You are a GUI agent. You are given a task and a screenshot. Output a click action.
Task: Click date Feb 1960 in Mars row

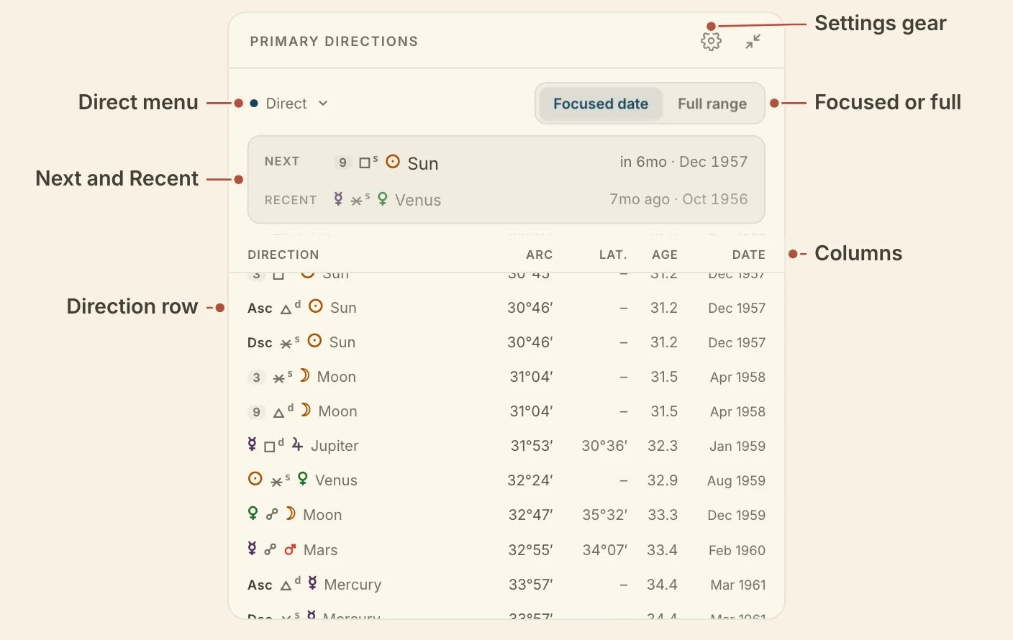pos(737,550)
